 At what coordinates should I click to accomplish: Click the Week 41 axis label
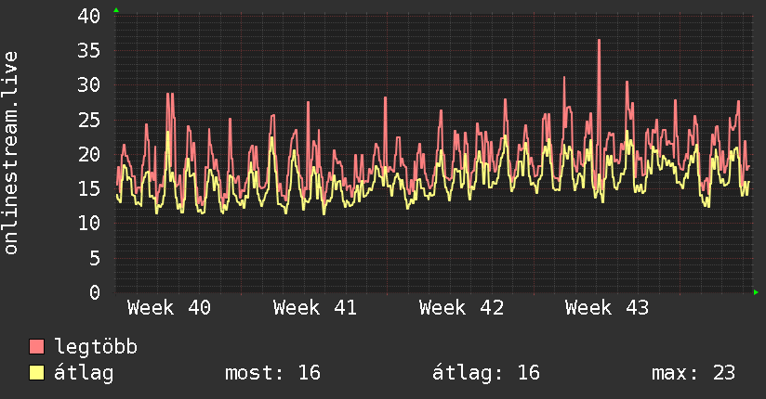[x=315, y=308]
